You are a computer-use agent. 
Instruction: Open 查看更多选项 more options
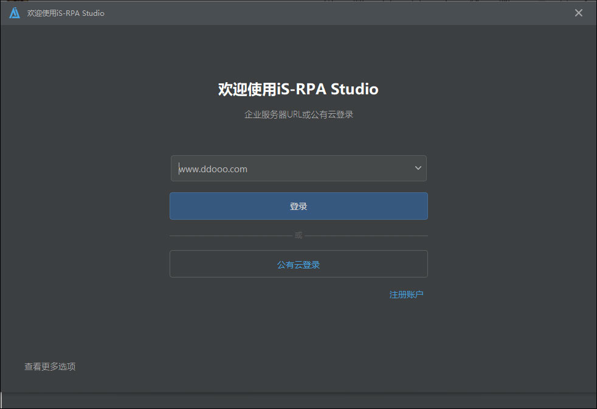(50, 366)
